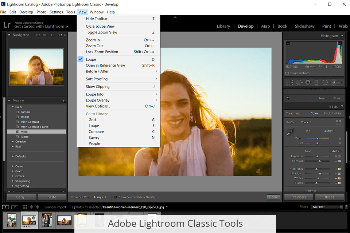Choose Hide Toolbar from View menu

(119, 19)
